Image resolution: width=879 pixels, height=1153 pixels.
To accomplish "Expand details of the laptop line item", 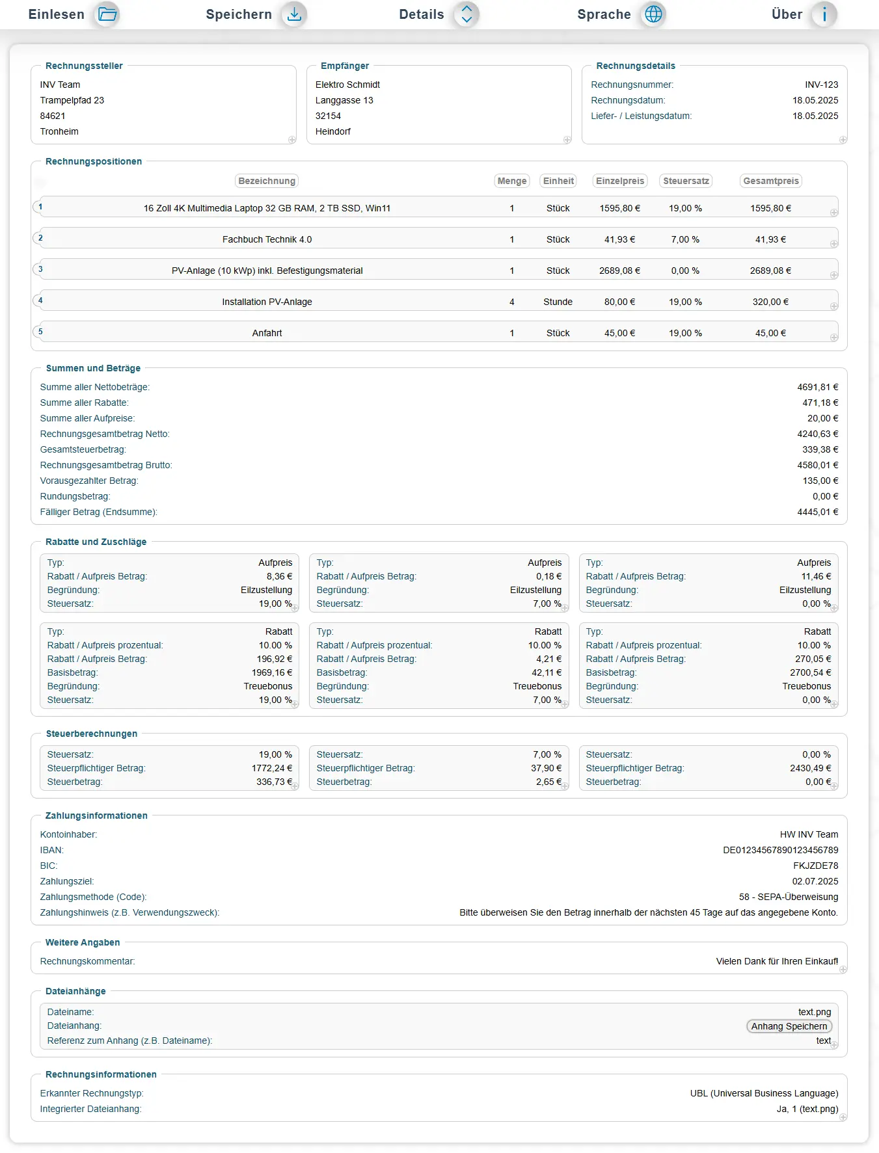I will pyautogui.click(x=834, y=213).
